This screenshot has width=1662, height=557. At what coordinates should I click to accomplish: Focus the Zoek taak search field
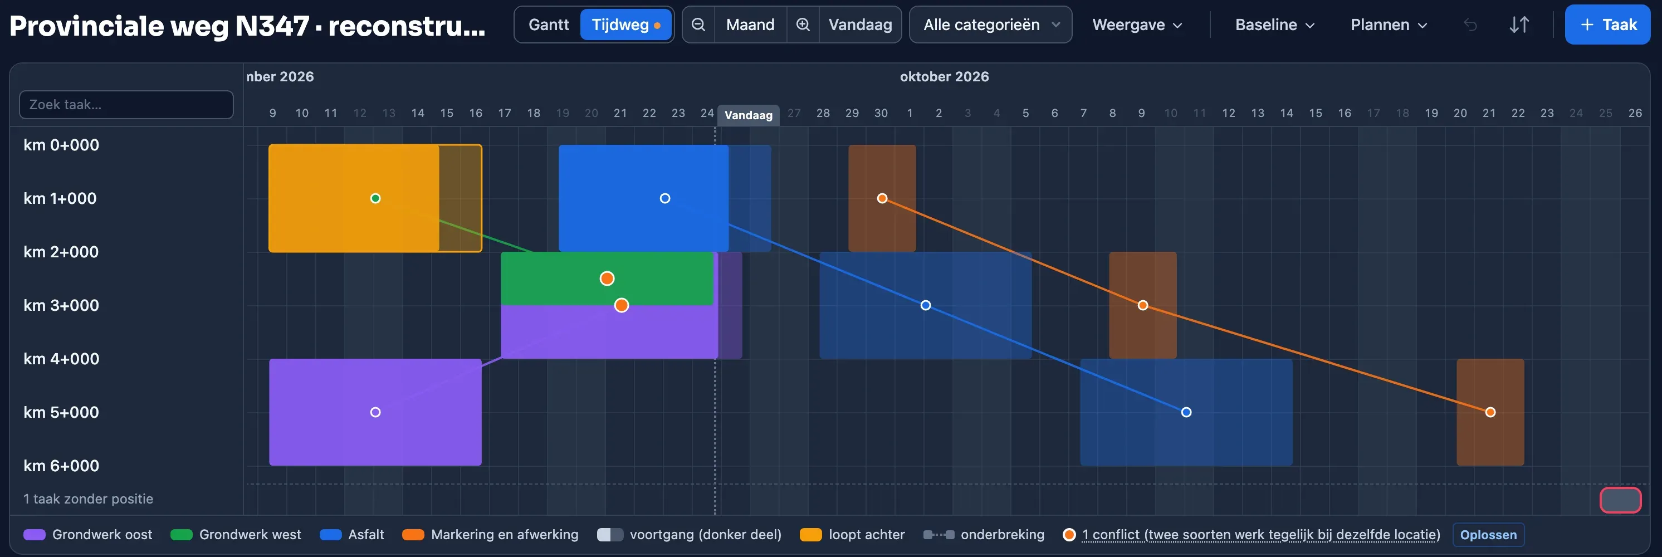126,105
